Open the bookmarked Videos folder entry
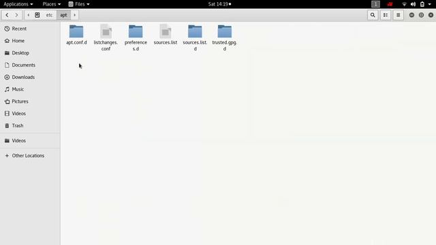436x245 pixels. pos(30,141)
